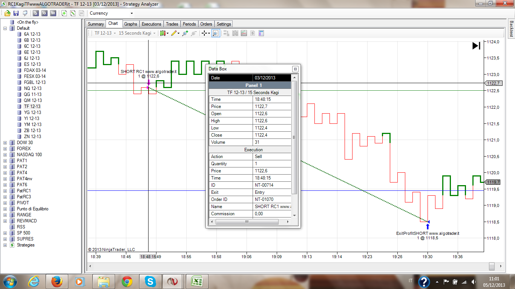Toggle the zoom magnifier tool
Screen dimensions: 515x289
tap(215, 33)
